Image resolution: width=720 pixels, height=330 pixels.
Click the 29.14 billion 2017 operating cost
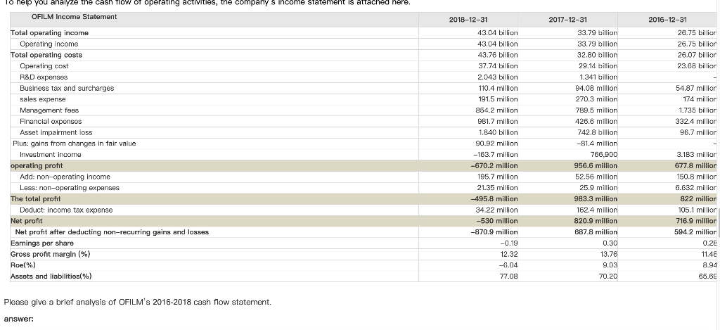pos(598,66)
